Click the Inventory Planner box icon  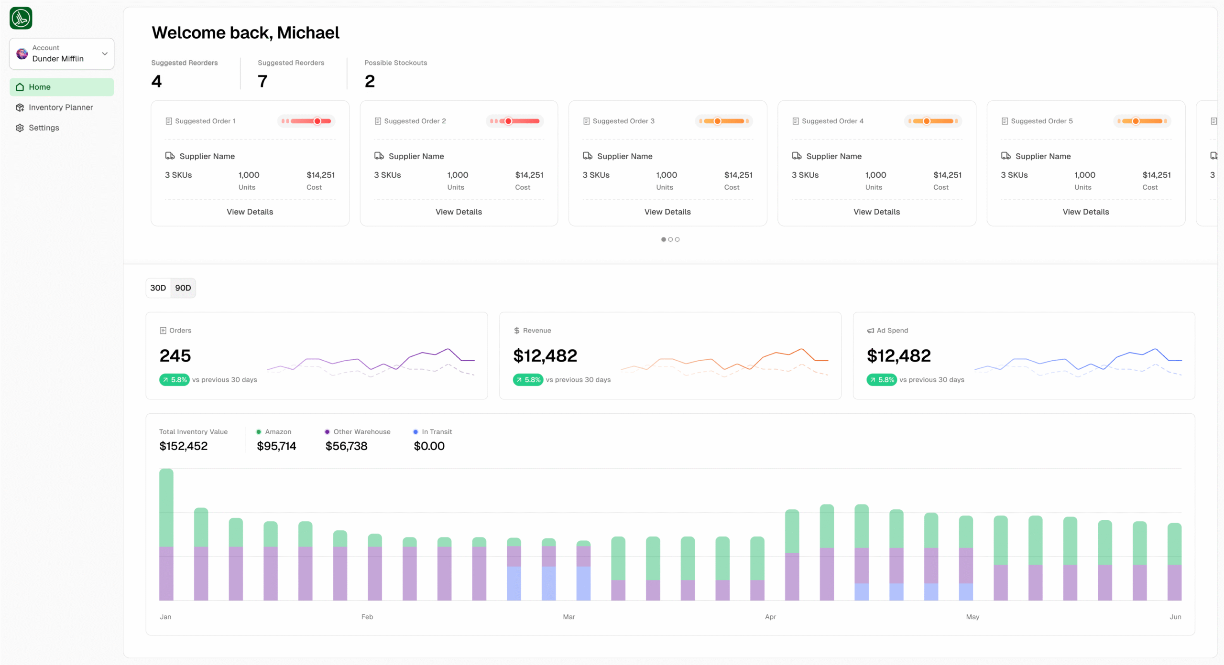click(20, 107)
